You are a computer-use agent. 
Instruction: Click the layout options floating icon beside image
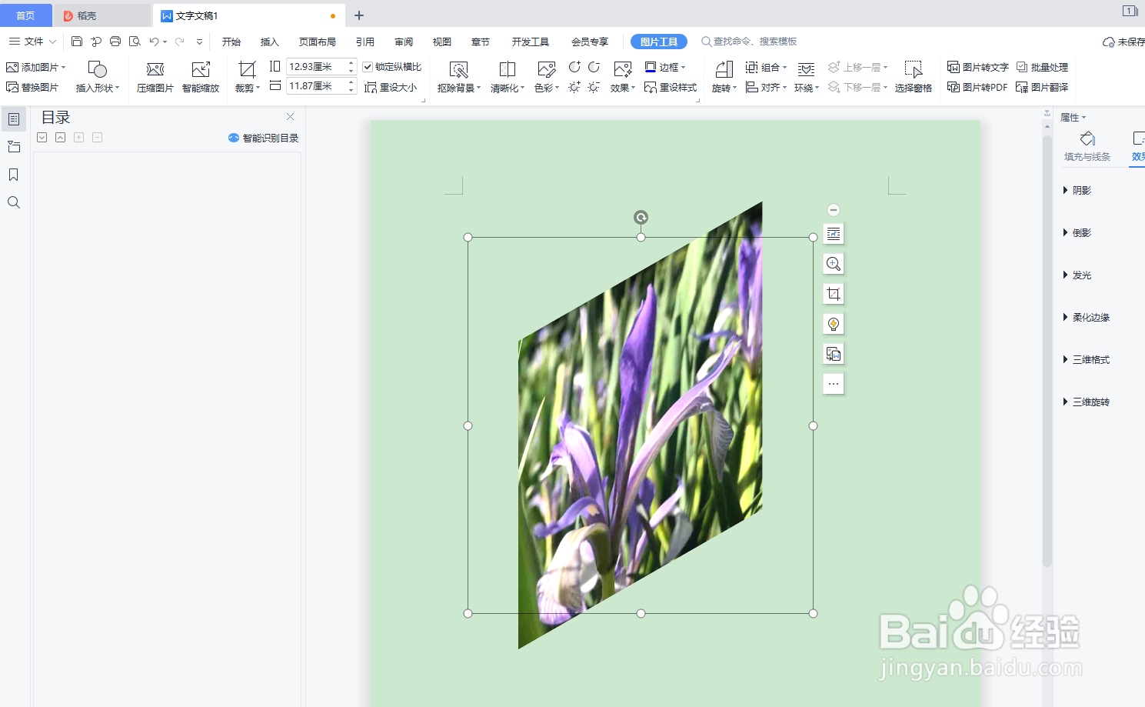833,234
